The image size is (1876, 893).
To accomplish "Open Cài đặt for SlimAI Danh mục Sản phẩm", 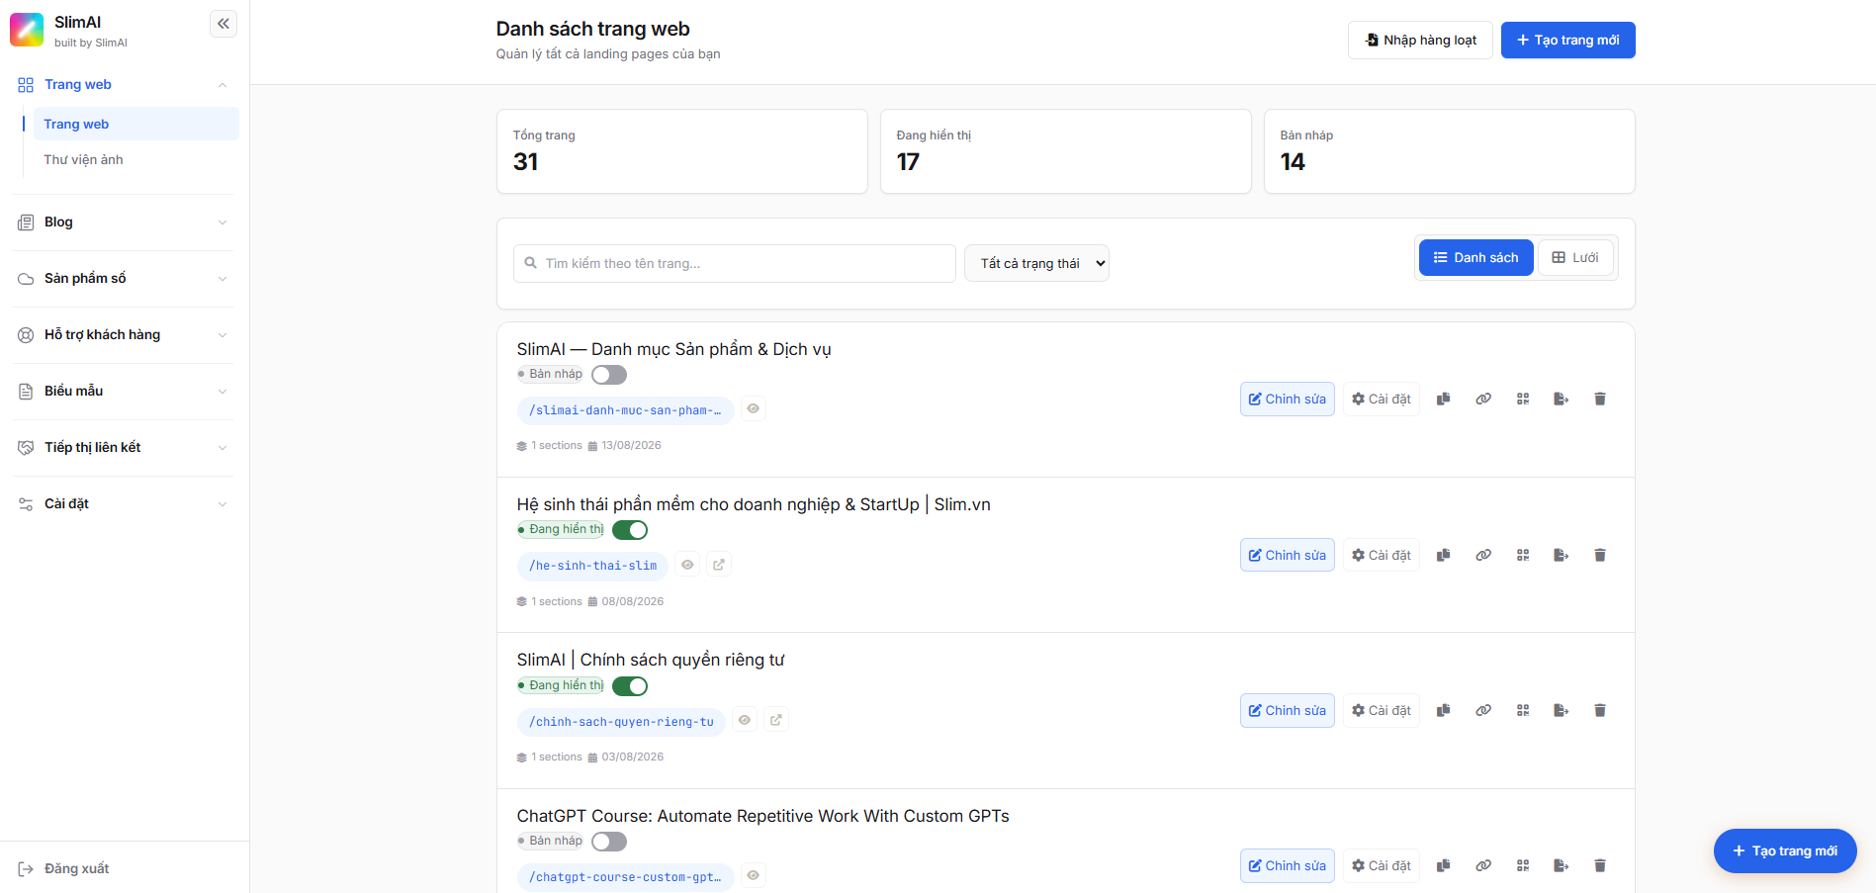I will pyautogui.click(x=1382, y=399).
